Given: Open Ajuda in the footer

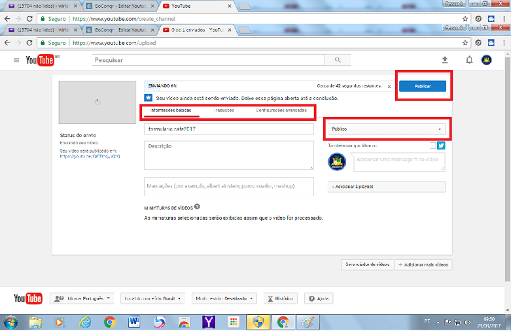Looking at the screenshot, I should pos(319,298).
